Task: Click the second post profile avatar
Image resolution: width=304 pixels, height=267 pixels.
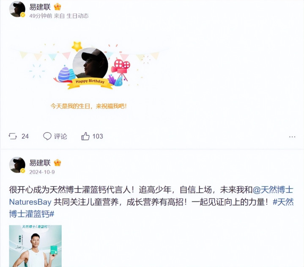Action: [17, 165]
